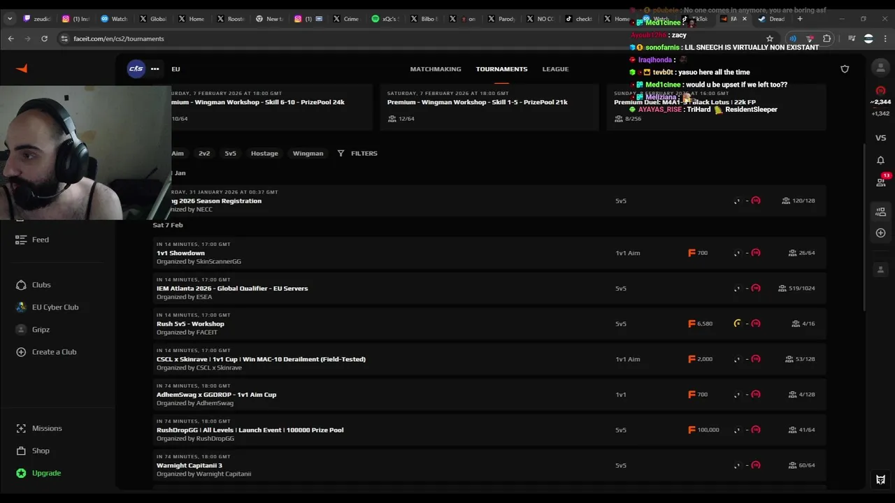
Task: Open CSCL x Skinrave 1v1 Cup tournament
Action: (489, 359)
